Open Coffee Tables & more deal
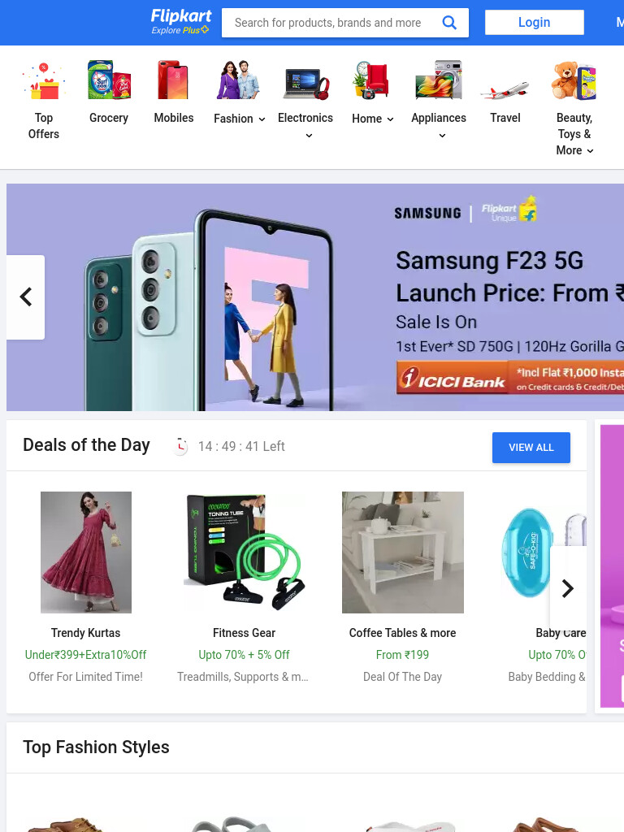624x832 pixels. click(x=403, y=552)
